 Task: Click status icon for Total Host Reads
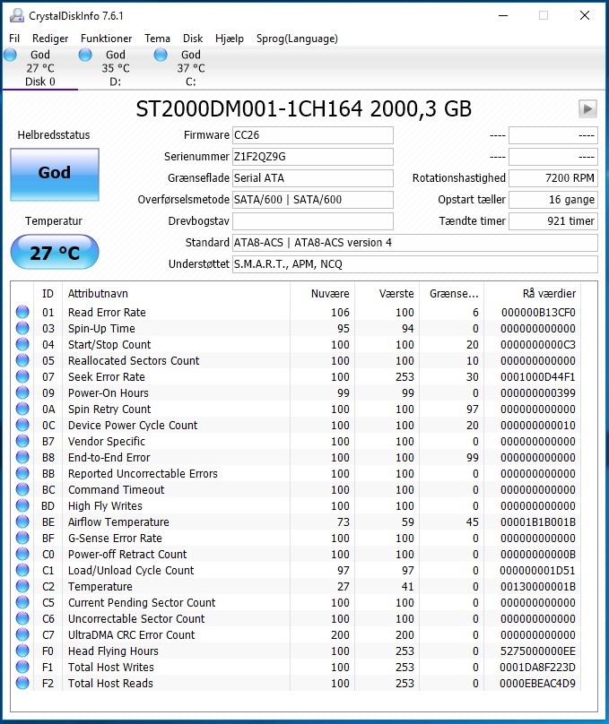pyautogui.click(x=22, y=684)
